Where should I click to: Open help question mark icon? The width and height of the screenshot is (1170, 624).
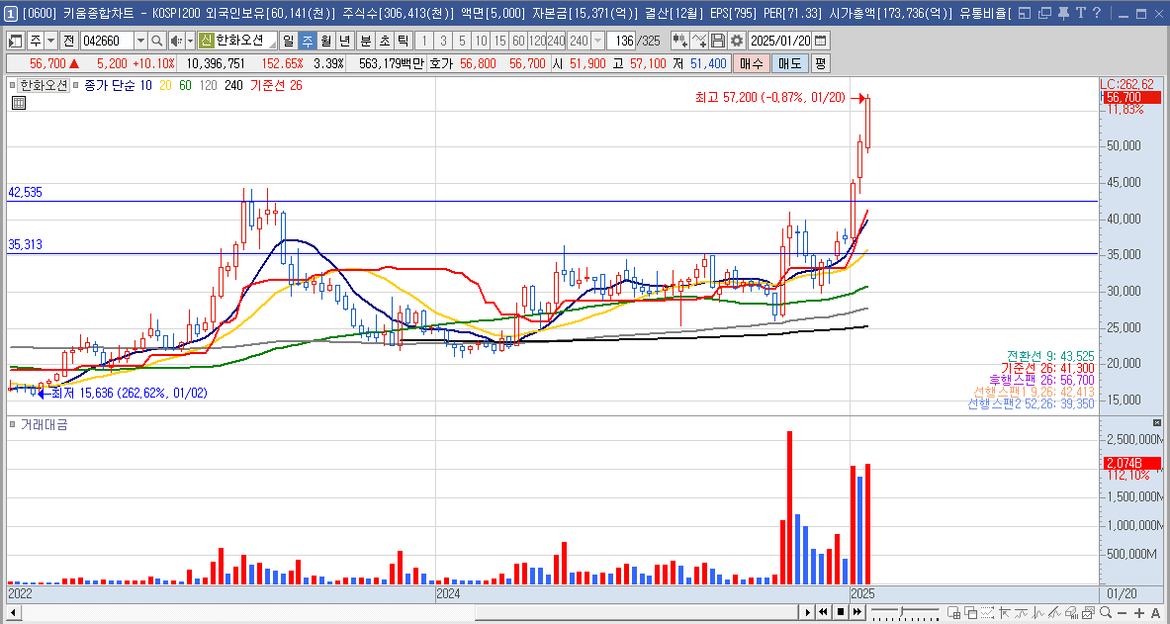point(1096,13)
